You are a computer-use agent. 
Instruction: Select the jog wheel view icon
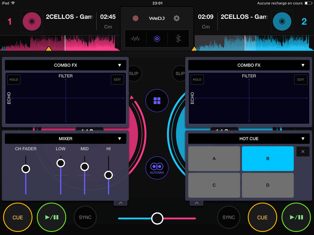[x=157, y=38]
